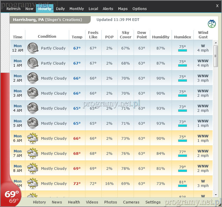Screen dimensions: 222x207
Task: Open the Alerts tab
Action: 108,9
